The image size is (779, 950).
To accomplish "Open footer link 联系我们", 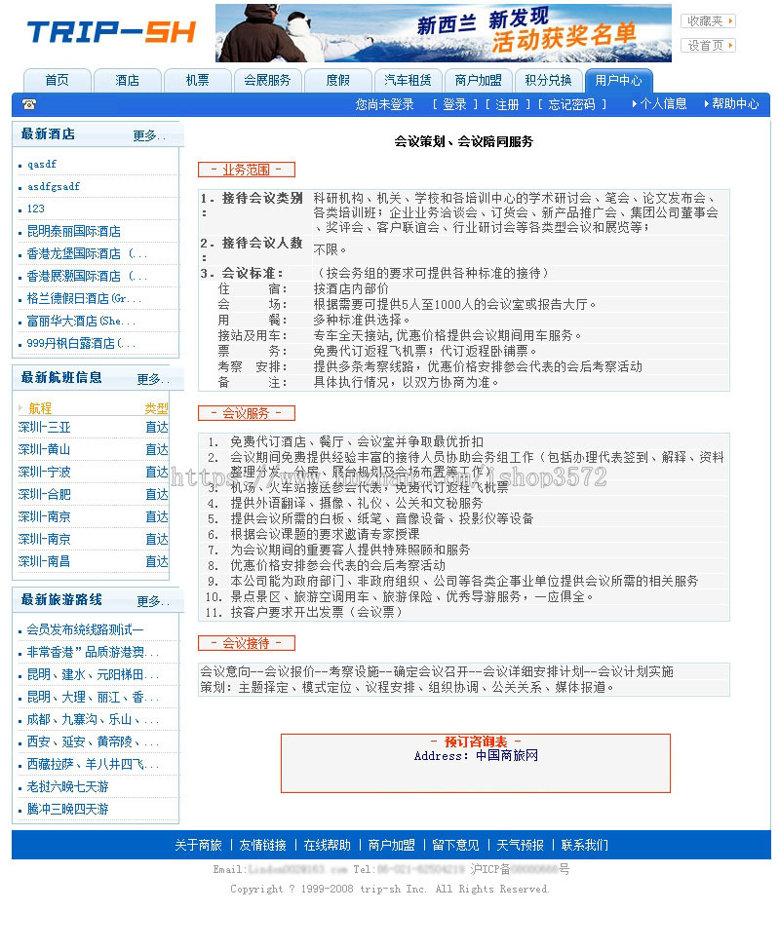I will (584, 846).
